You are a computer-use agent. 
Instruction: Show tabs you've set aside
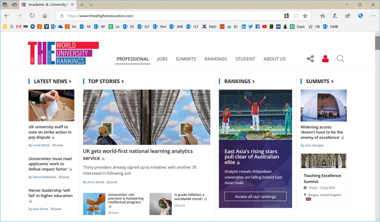click(x=5, y=5)
